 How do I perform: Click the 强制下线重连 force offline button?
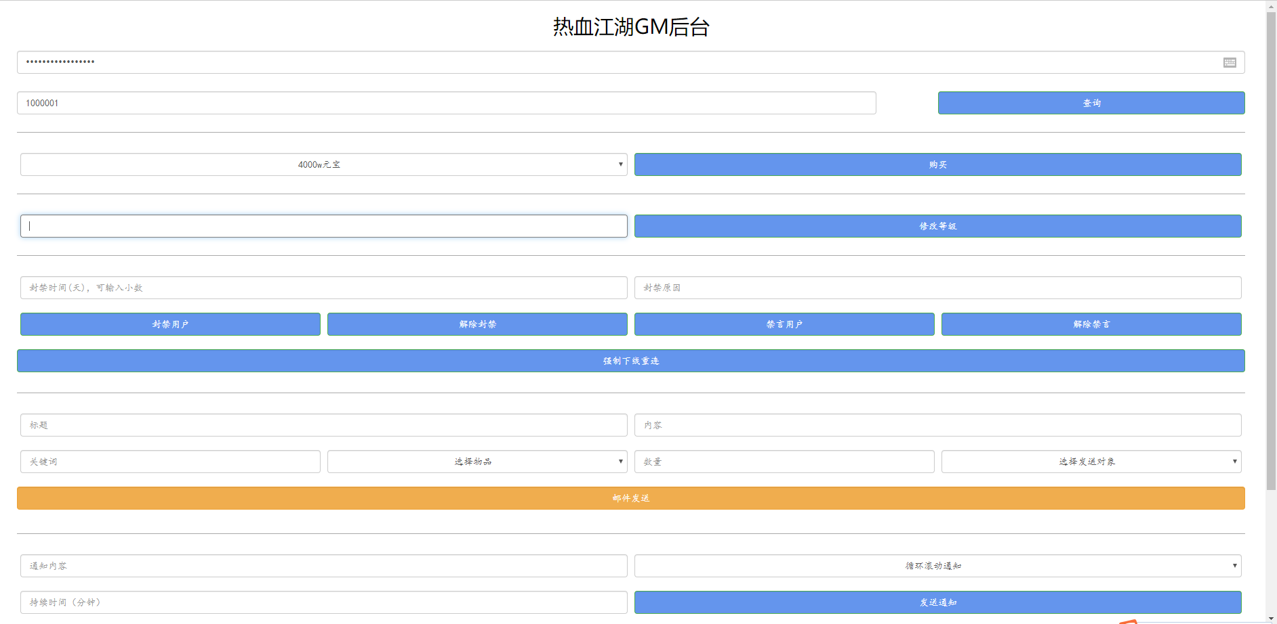630,361
